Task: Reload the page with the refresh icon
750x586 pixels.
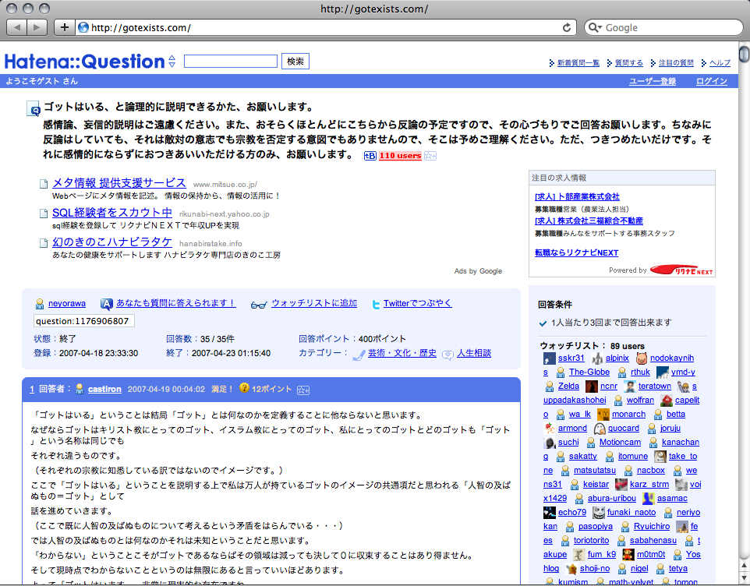Action: click(x=567, y=27)
